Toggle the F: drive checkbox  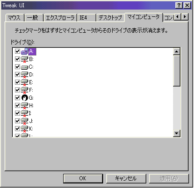tap(17, 90)
